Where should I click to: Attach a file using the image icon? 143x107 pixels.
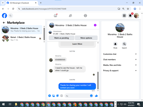coord(53,96)
